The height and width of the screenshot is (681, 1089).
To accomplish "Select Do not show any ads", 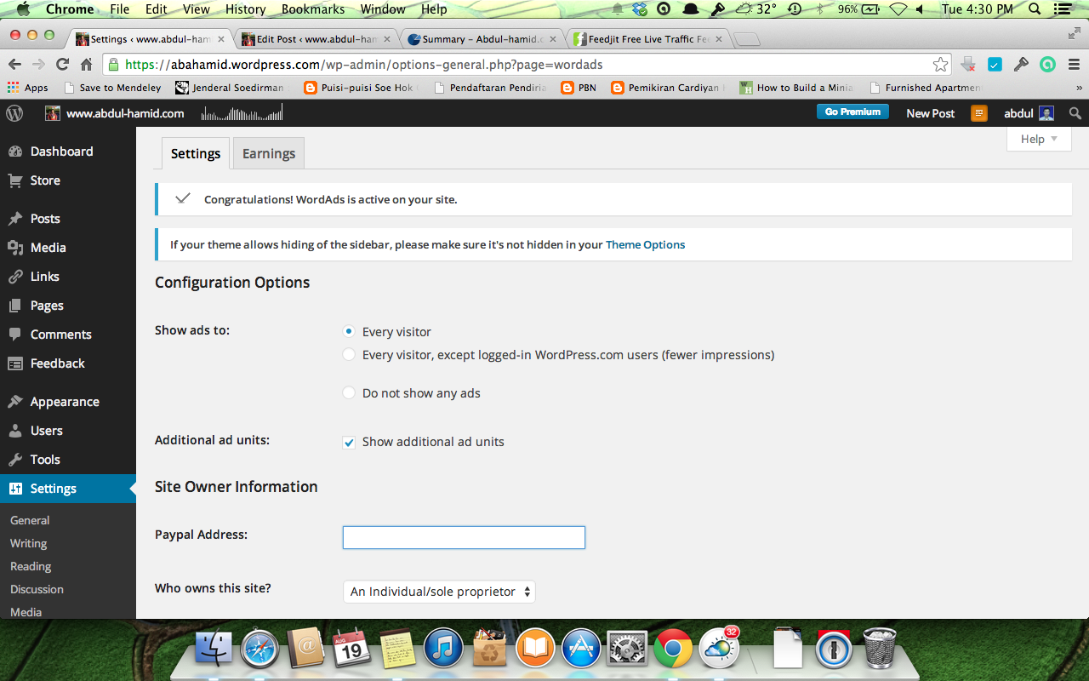I will tap(349, 392).
